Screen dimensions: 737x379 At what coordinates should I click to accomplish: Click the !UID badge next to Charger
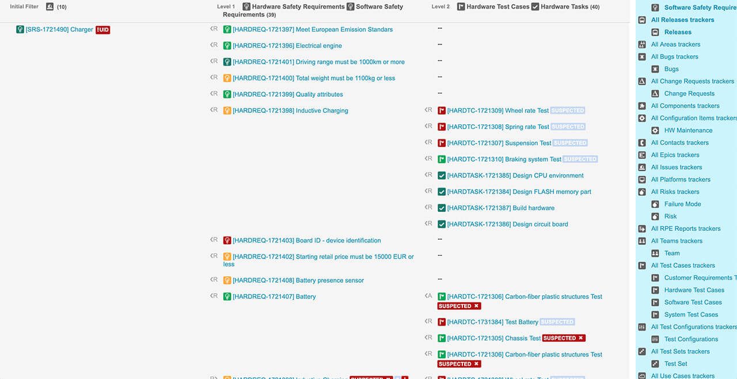pos(102,30)
